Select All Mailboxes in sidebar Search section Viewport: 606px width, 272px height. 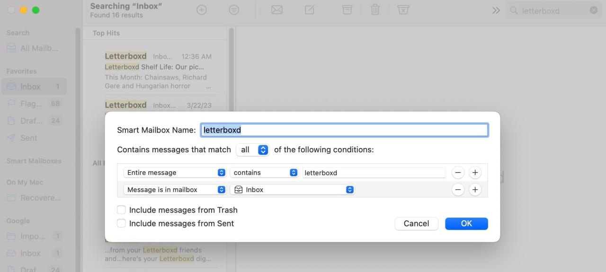point(33,48)
